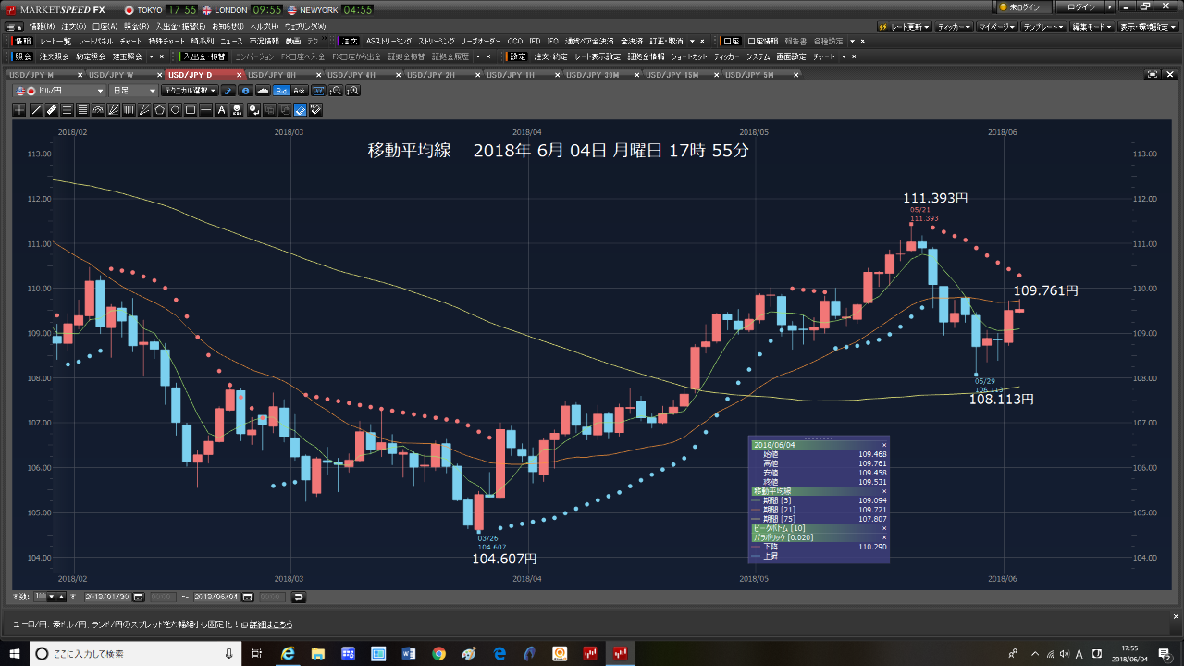The height and width of the screenshot is (666, 1184).
Task: Expand the テクニカル選択 dropdown
Action: 189,91
